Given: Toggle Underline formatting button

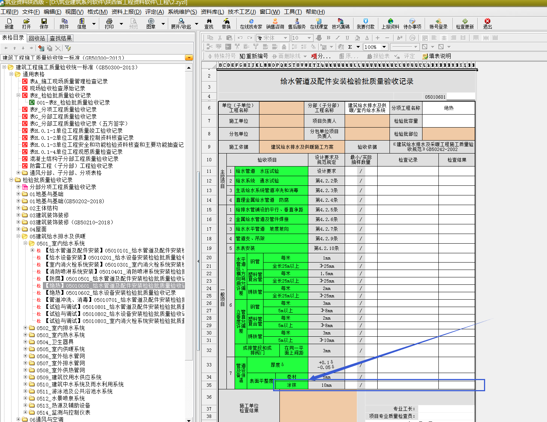Looking at the screenshot, I should click(347, 38).
